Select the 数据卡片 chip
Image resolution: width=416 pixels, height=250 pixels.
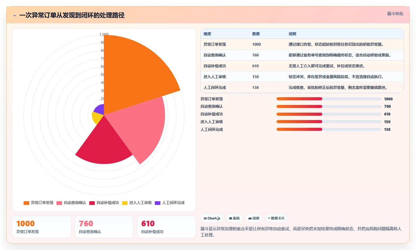pos(276,218)
